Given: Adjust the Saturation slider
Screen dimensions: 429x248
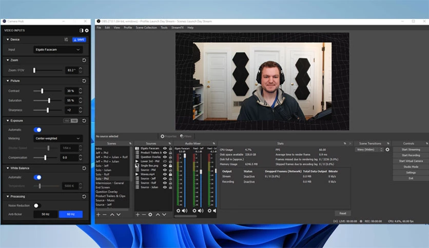Looking at the screenshot, I should (x=49, y=100).
